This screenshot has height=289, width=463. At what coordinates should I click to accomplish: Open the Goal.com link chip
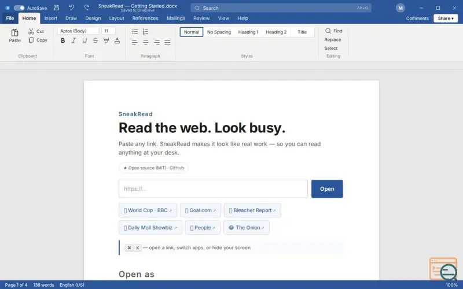pyautogui.click(x=200, y=210)
